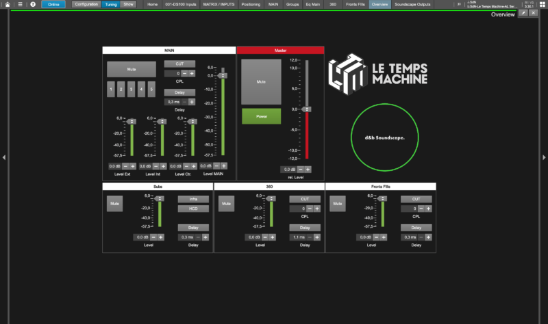Expand the left side panel arrow
548x324 pixels.
click(x=3, y=158)
